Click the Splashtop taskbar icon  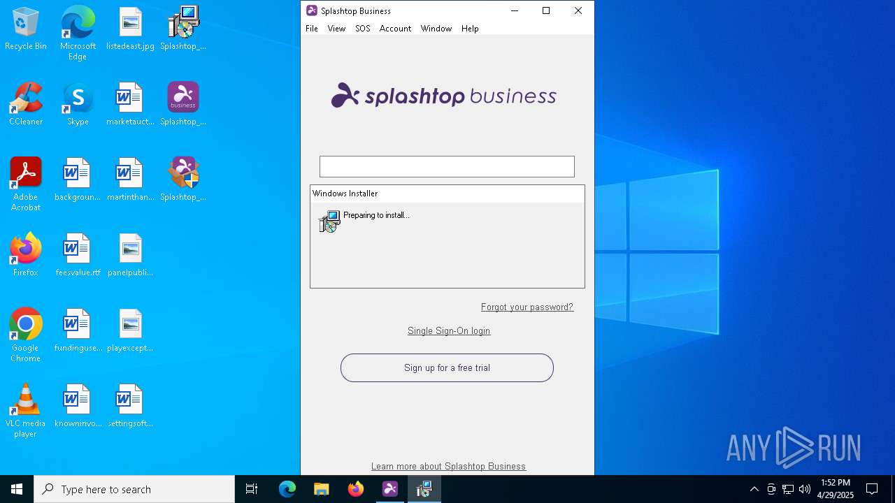tap(390, 489)
